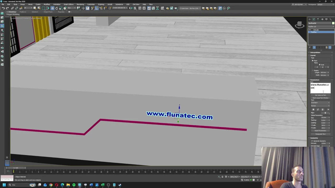Collapse the Geometry rollout

[x=314, y=138]
